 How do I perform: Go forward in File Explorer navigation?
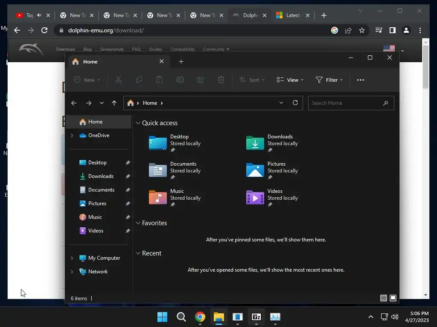tap(89, 103)
